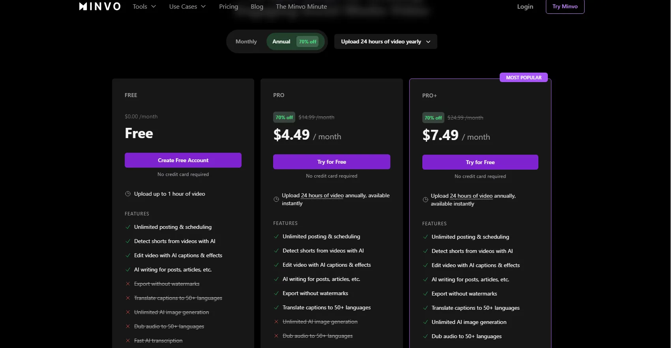Image resolution: width=671 pixels, height=348 pixels.
Task: Click the Login link
Action: [x=525, y=6]
